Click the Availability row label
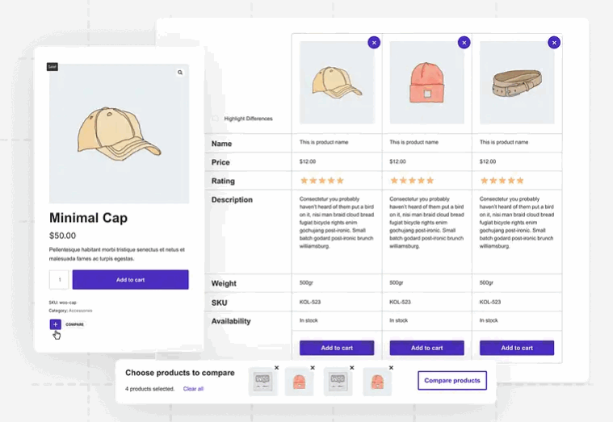This screenshot has height=422, width=613. point(231,321)
